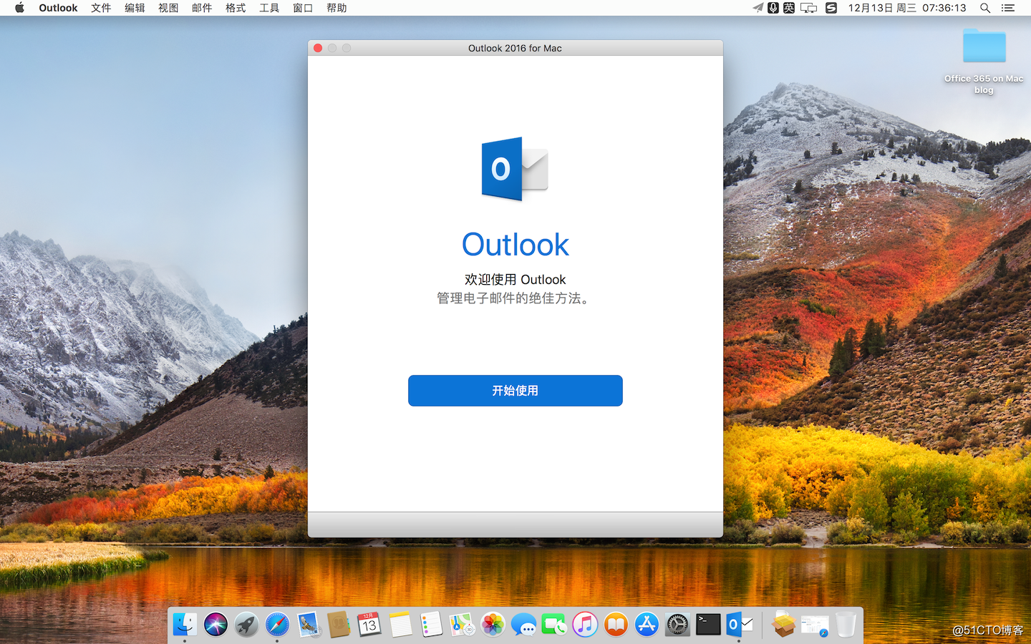1031x644 pixels.
Task: Open the package box icon in Dock
Action: [x=783, y=625]
